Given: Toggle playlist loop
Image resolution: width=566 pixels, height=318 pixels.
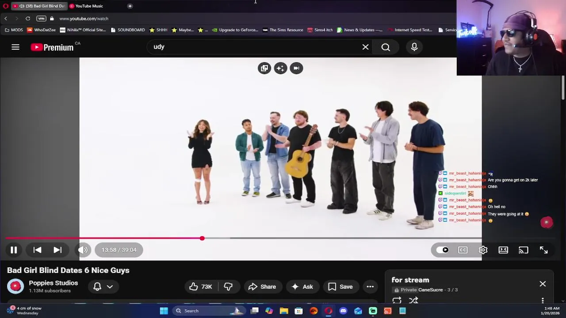Looking at the screenshot, I should [397, 301].
